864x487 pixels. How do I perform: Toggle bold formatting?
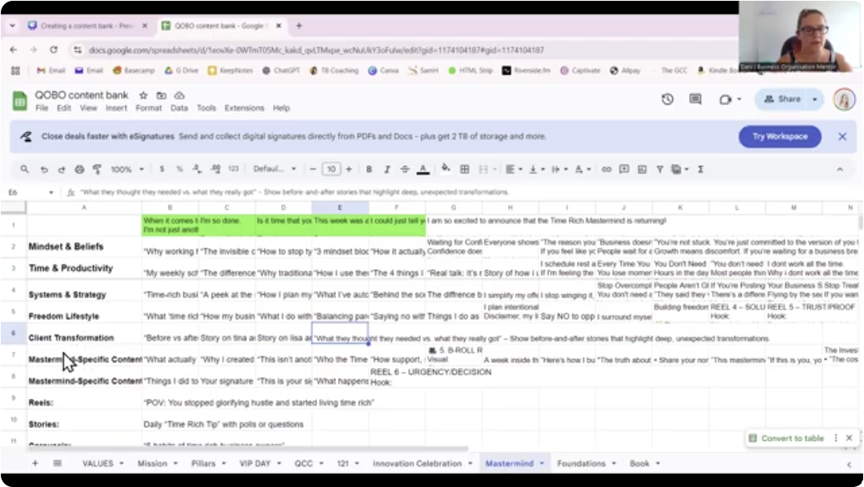(x=368, y=169)
